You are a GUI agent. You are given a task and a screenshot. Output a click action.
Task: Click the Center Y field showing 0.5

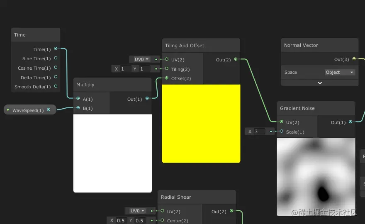pos(140,220)
